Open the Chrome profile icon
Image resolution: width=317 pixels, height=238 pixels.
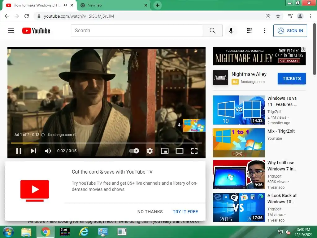point(300,16)
